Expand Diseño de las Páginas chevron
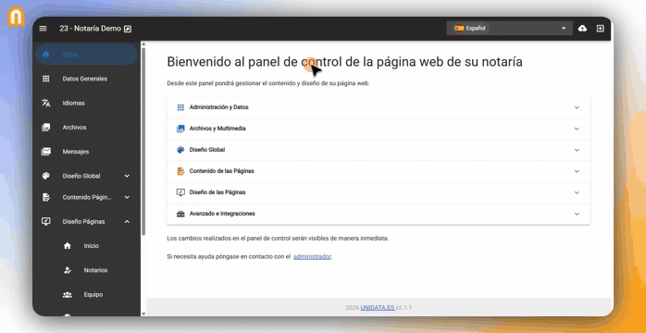The height and width of the screenshot is (333, 646). pyautogui.click(x=577, y=192)
